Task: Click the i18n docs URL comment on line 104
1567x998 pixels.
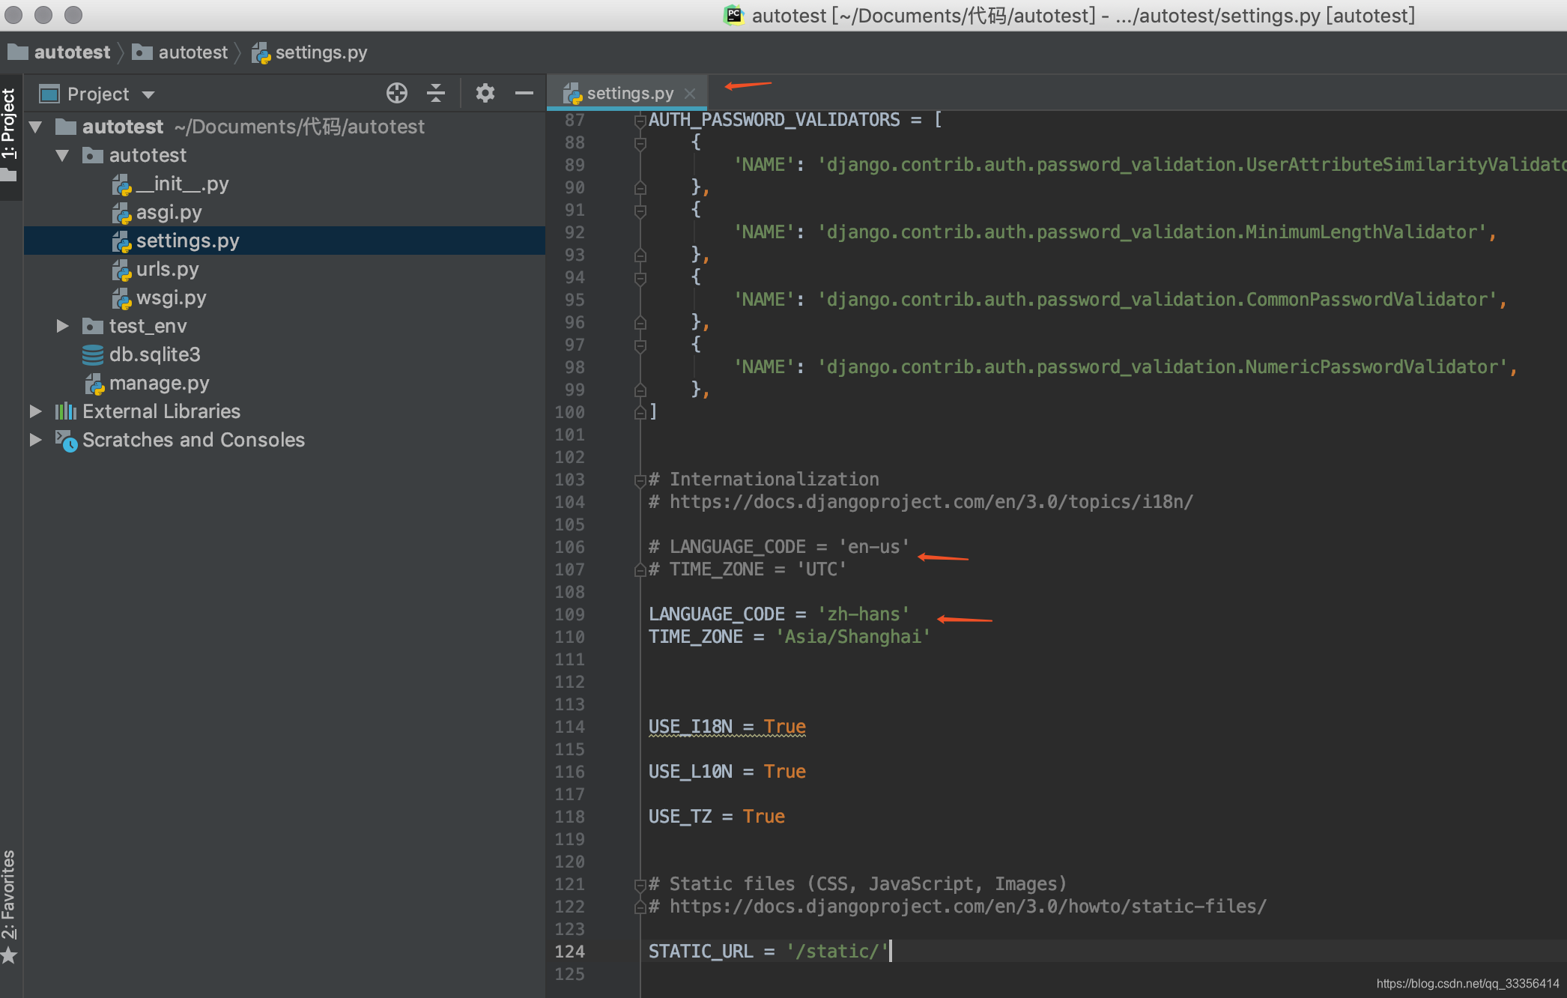Action: pos(921,502)
